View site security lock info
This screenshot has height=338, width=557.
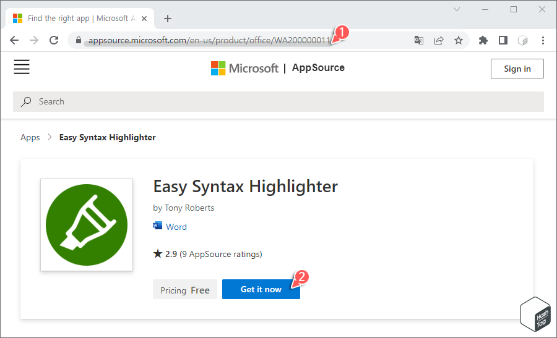coord(79,40)
